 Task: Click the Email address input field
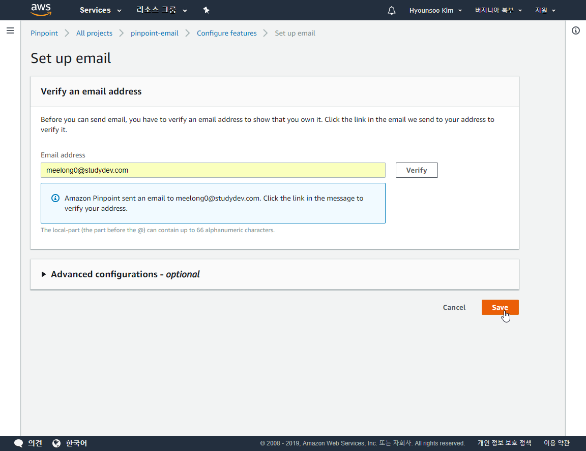pyautogui.click(x=213, y=170)
